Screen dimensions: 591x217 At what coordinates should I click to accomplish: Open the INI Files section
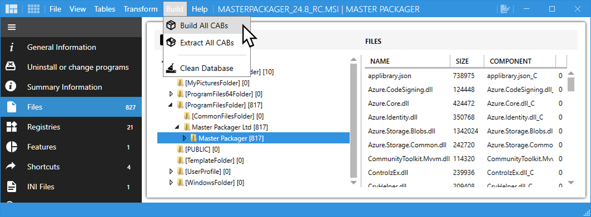pos(71,187)
